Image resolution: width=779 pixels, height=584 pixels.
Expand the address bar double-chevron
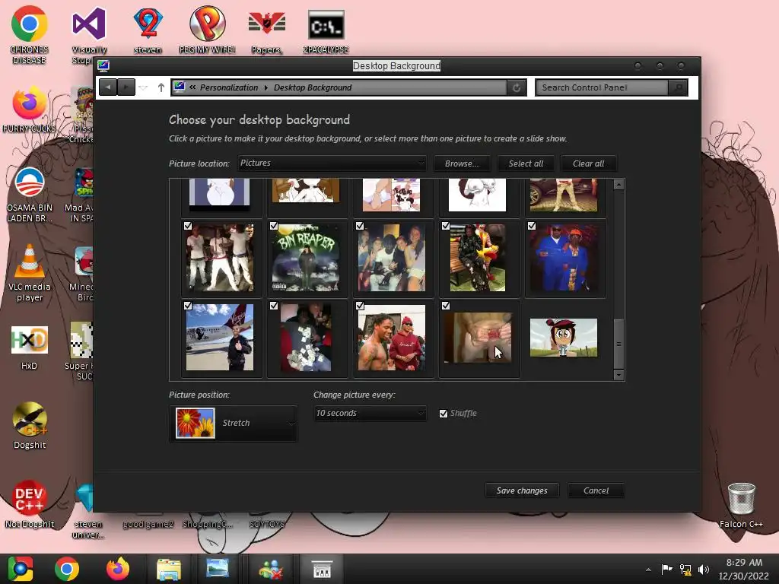192,87
